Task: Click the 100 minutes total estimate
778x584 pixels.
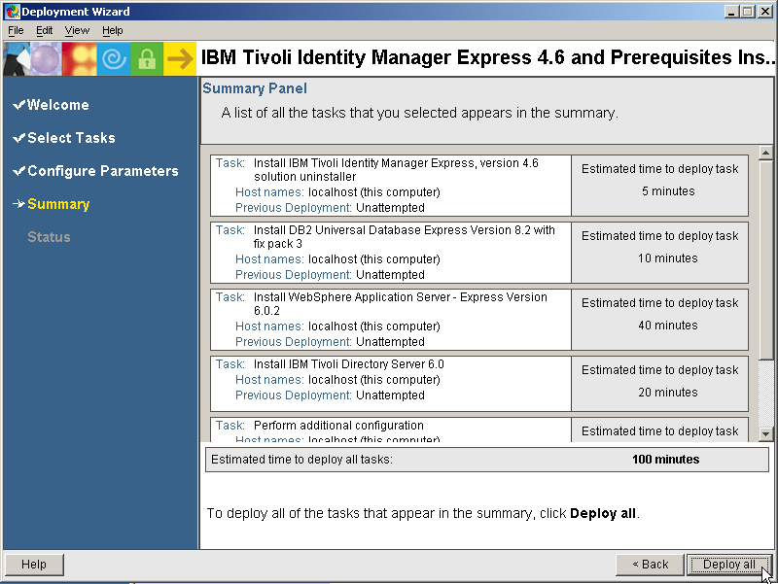Action: [x=665, y=459]
